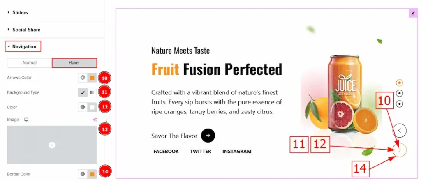This screenshot has width=421, height=182.
Task: Select the classic brush background type
Action: tap(83, 92)
